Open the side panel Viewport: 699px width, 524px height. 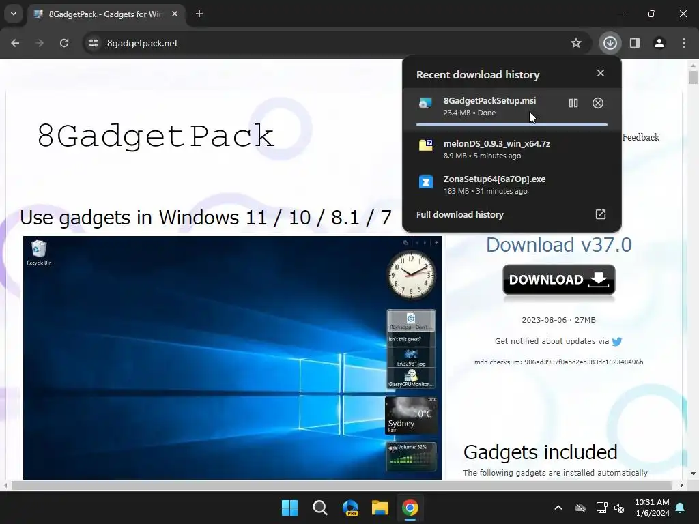(635, 43)
